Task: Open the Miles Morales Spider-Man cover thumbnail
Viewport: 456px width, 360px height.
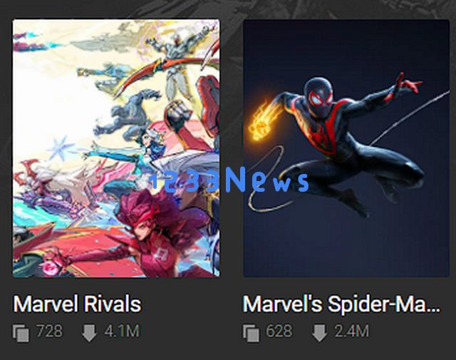Action: tap(346, 148)
